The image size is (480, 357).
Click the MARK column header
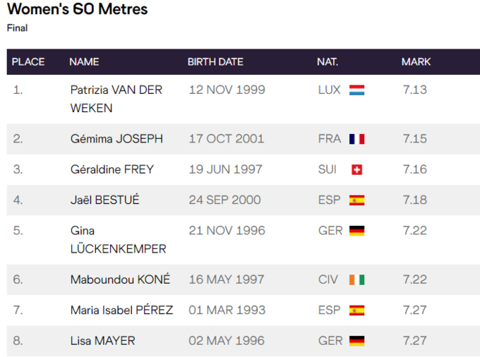pyautogui.click(x=416, y=62)
